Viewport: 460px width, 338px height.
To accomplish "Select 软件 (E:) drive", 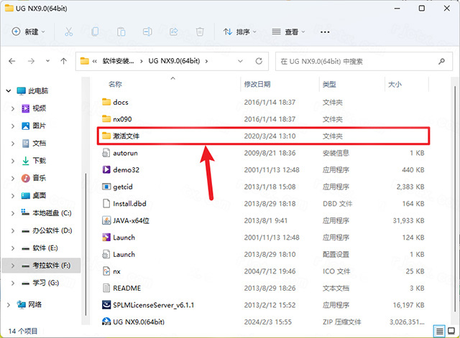I will pyautogui.click(x=40, y=248).
